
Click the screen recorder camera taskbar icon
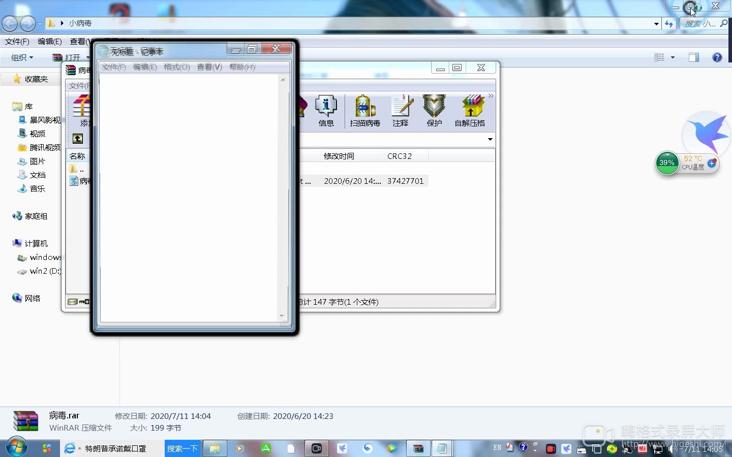coord(317,448)
